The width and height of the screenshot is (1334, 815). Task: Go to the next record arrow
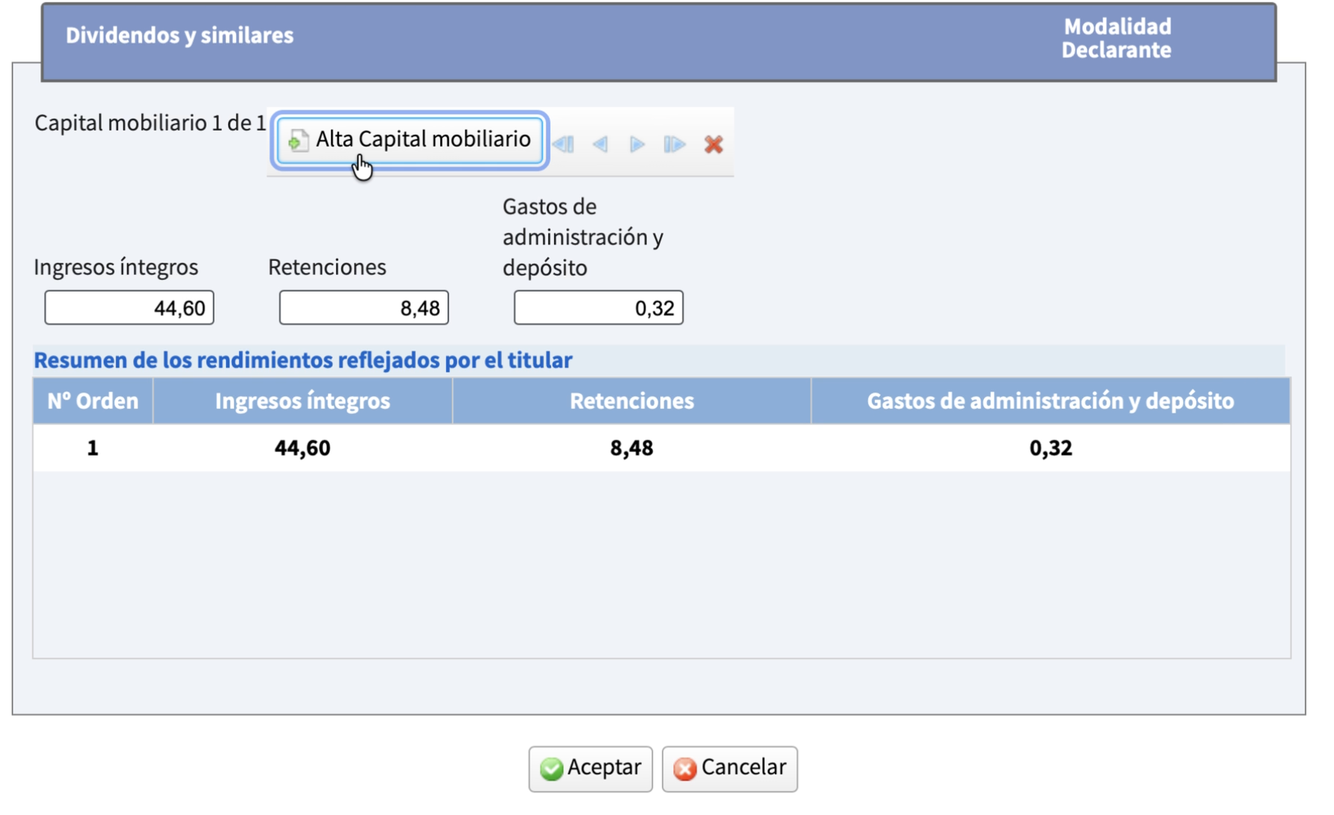point(638,145)
